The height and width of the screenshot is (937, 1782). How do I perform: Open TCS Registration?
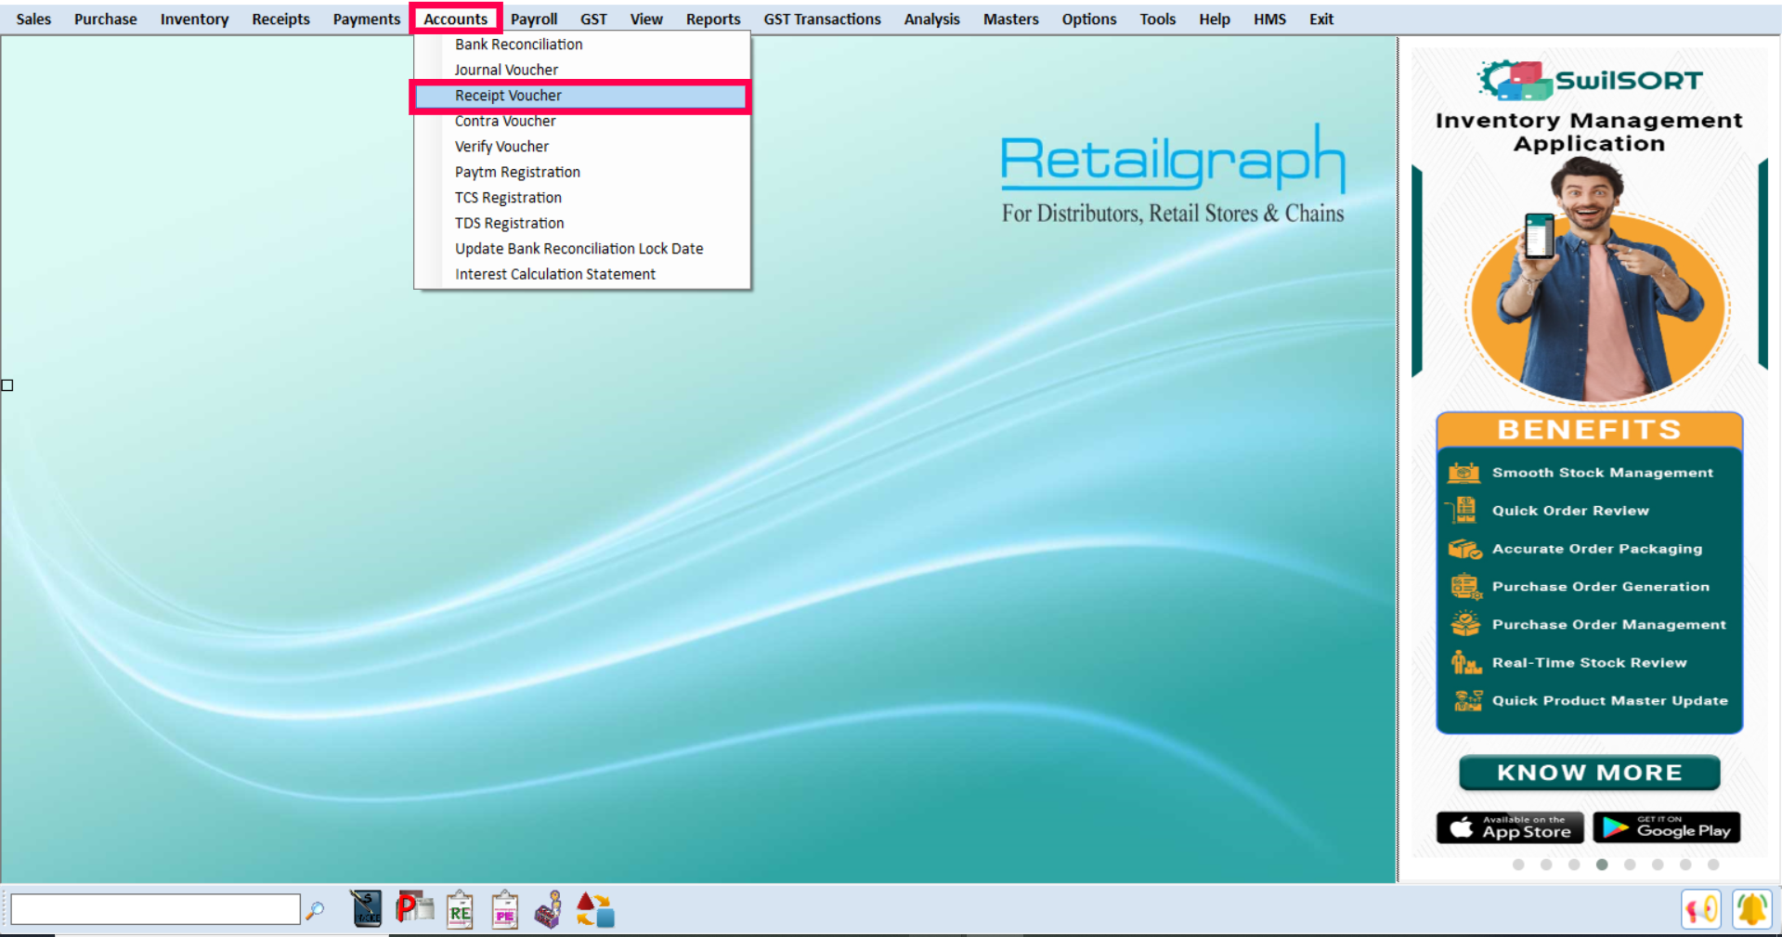tap(582, 198)
